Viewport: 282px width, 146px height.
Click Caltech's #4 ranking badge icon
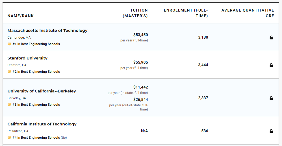[9, 138]
